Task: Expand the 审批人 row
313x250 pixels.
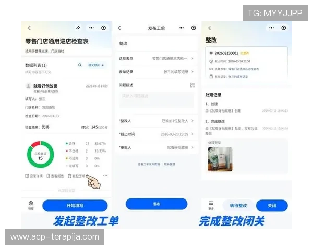Action: (156, 147)
